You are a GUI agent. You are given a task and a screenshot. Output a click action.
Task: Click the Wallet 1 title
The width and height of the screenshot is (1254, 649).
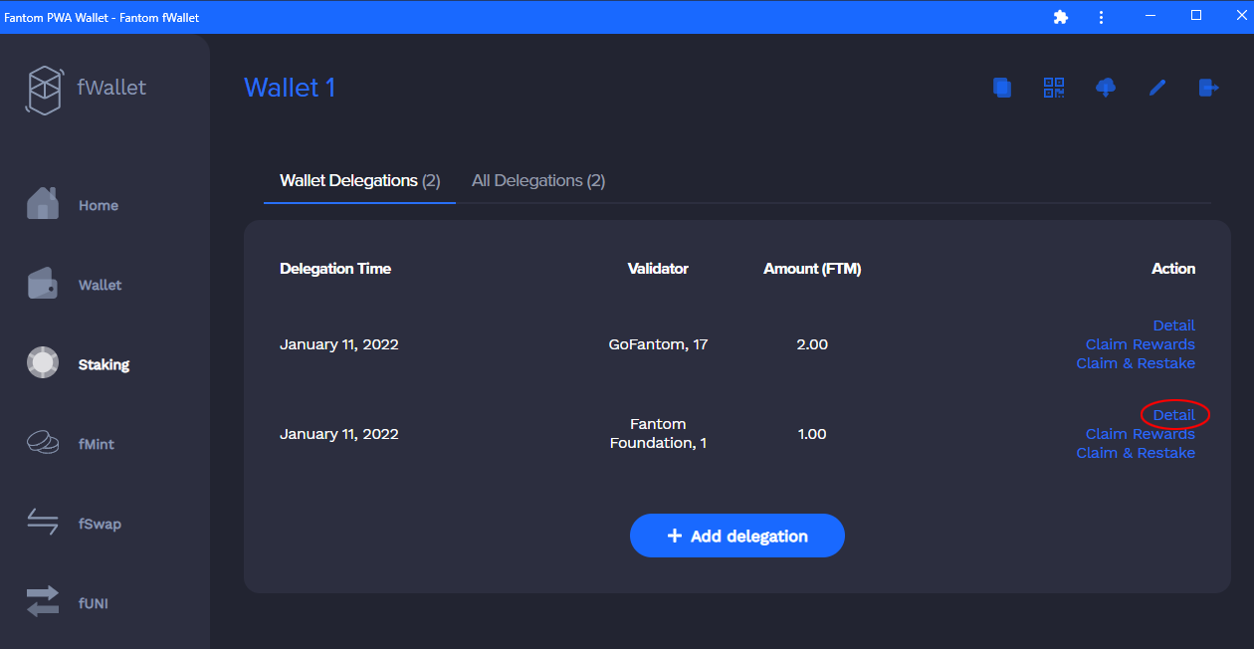click(x=290, y=88)
